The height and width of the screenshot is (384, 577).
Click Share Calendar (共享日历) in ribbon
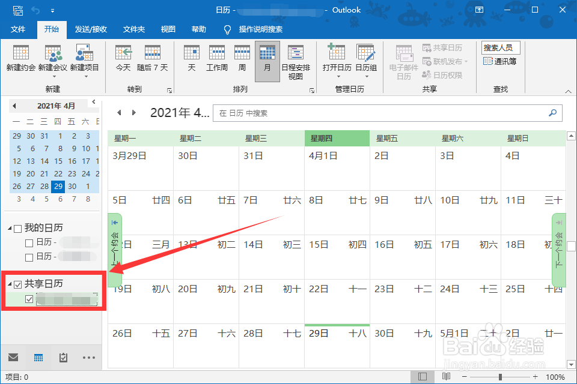click(x=442, y=48)
